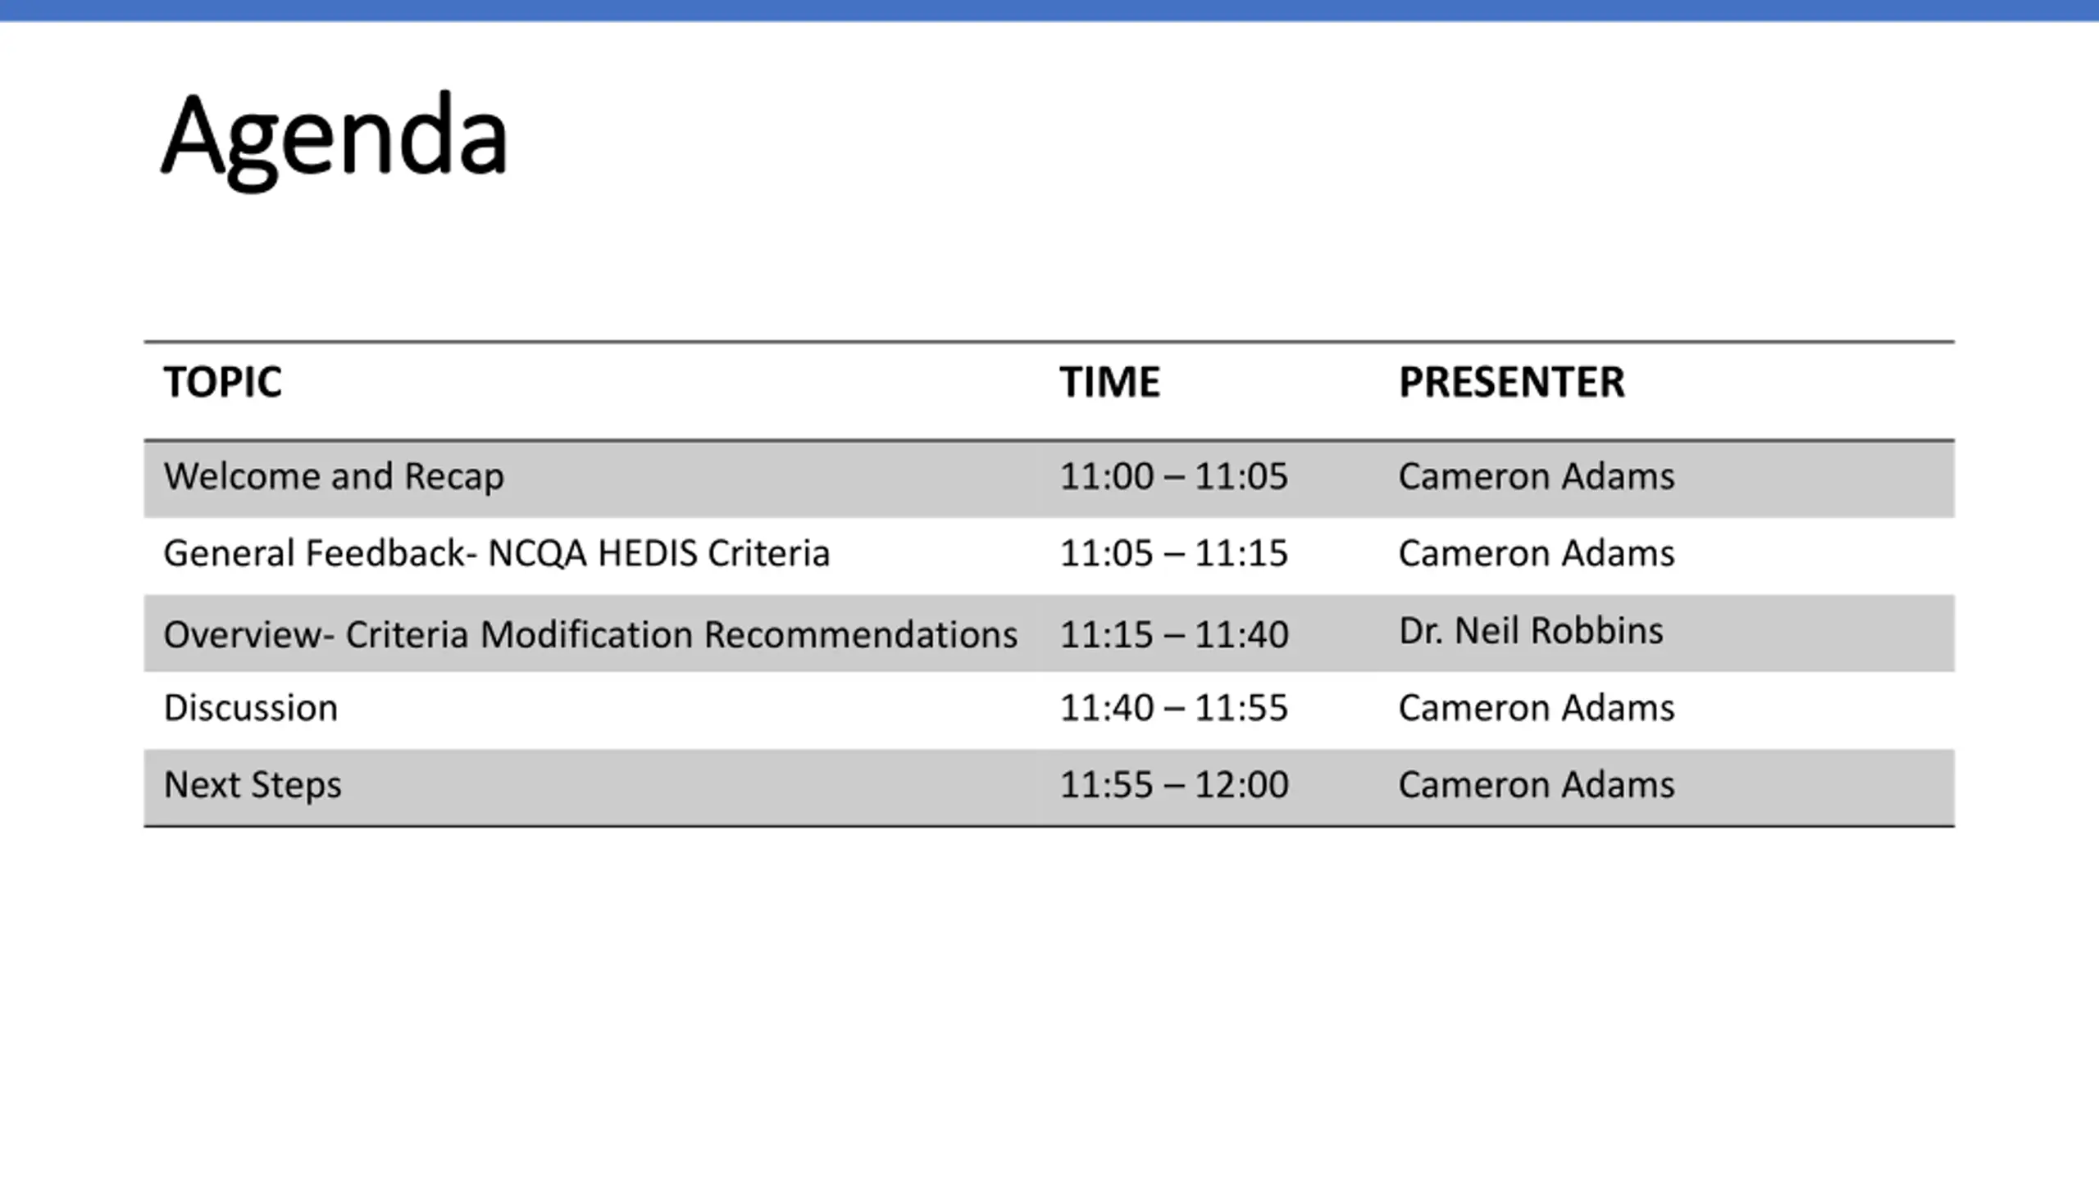Select the 11:40 – 11:55 time cell

coord(1174,708)
